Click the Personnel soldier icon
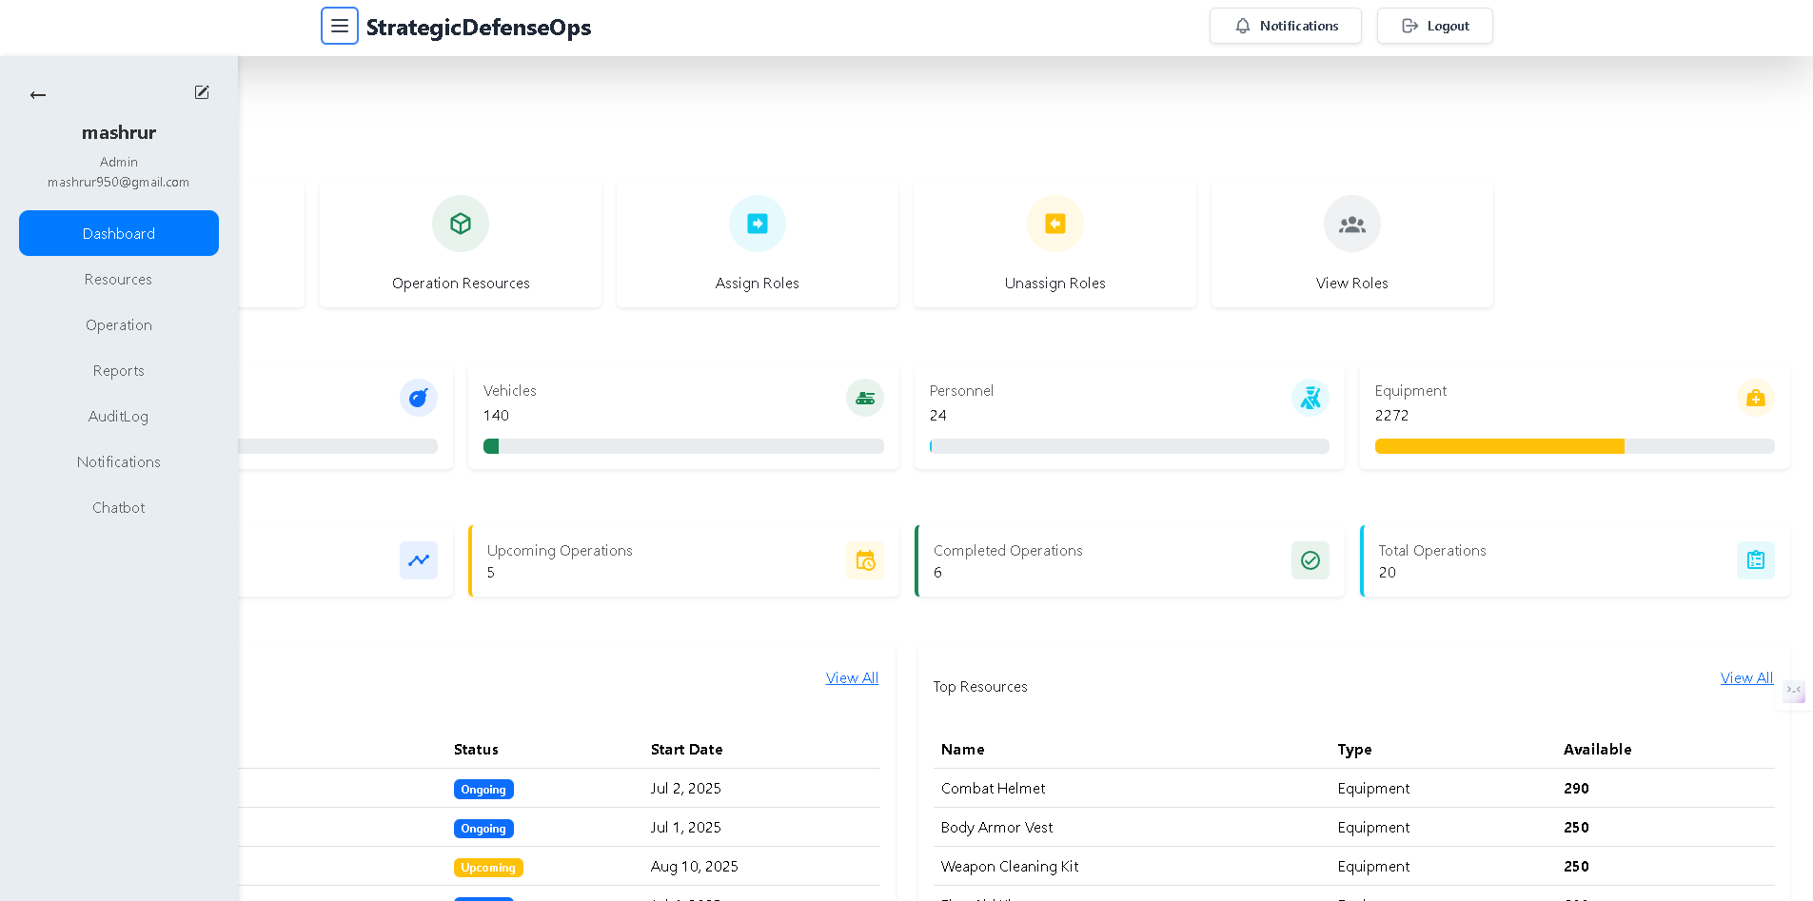1813x901 pixels. point(1310,398)
